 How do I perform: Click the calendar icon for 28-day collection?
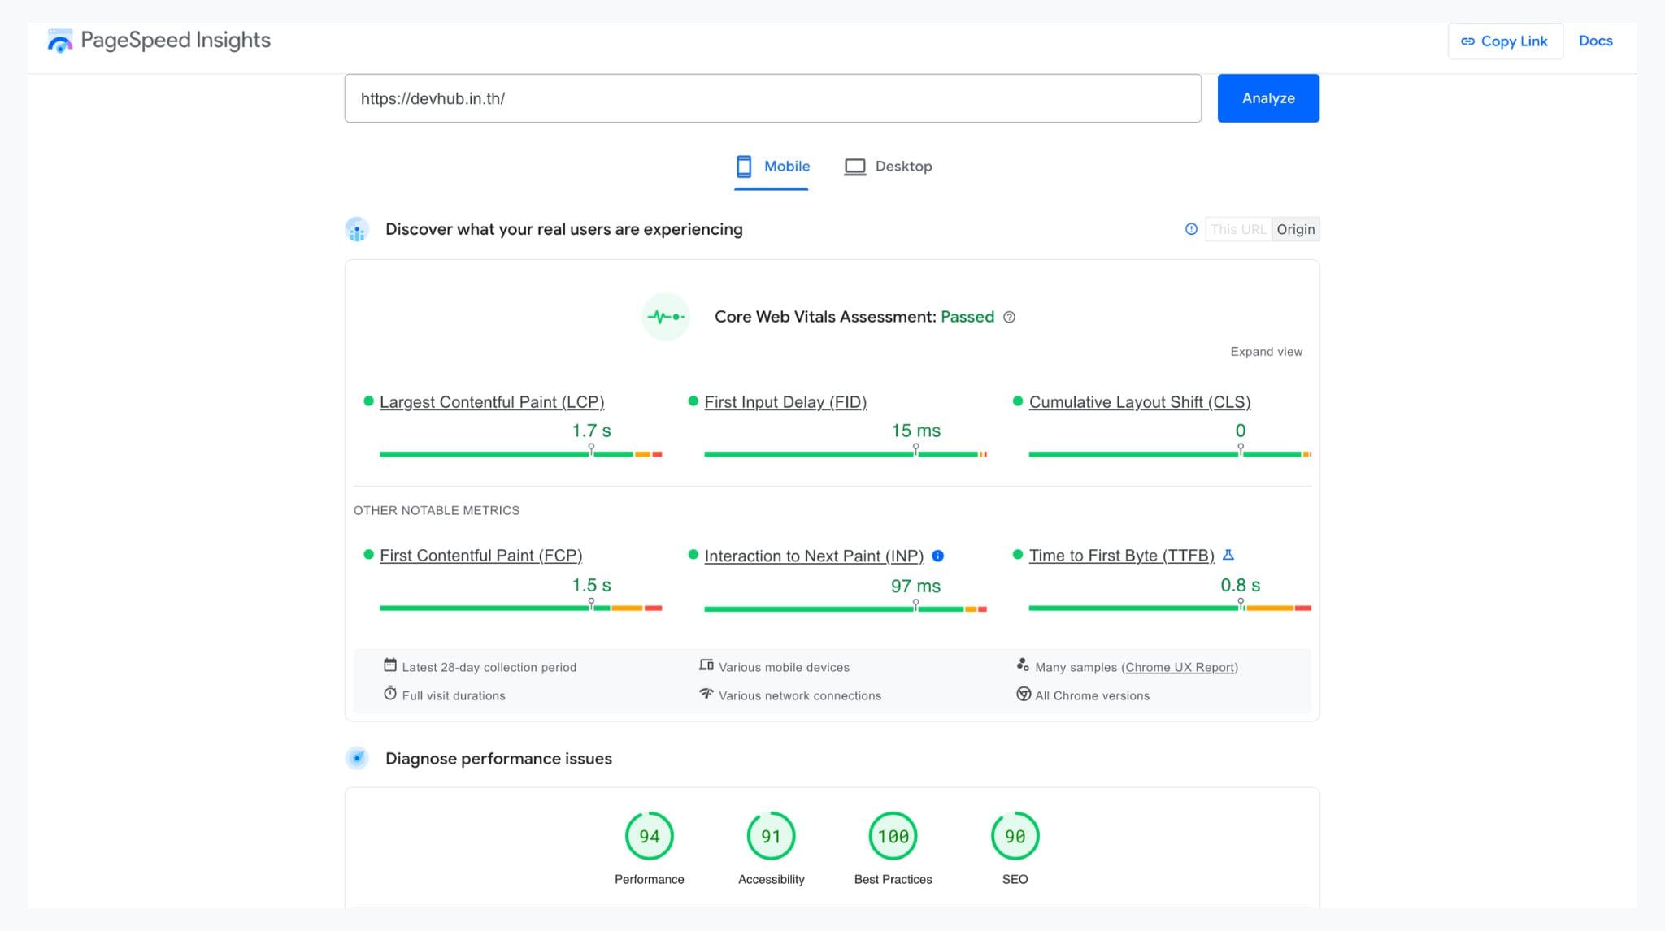pyautogui.click(x=390, y=665)
